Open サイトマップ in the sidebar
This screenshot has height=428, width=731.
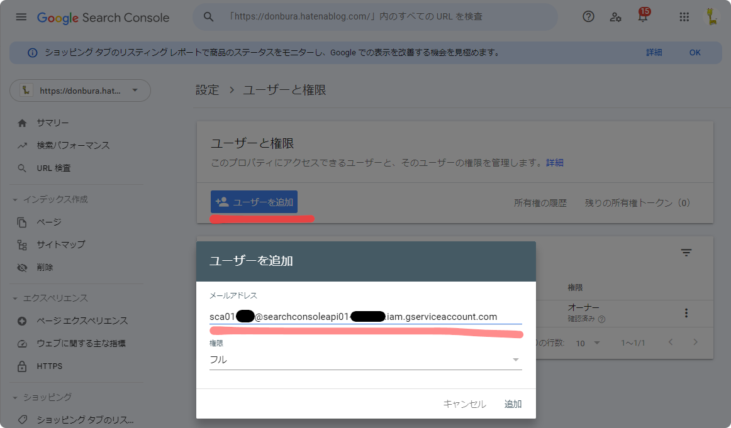pyautogui.click(x=60, y=244)
